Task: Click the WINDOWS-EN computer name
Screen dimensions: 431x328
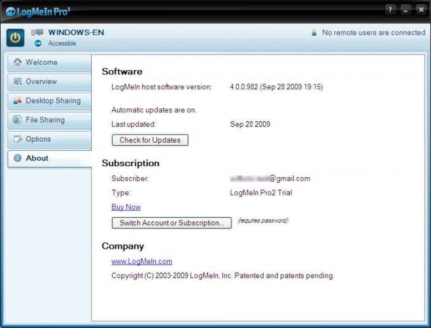Action: pyautogui.click(x=76, y=33)
